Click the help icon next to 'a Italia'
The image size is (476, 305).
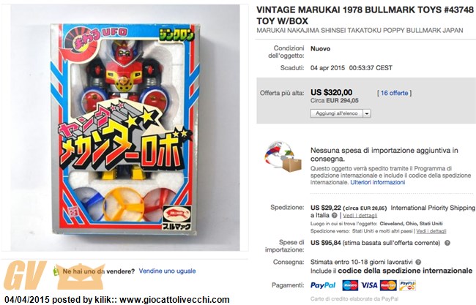[x=334, y=216]
